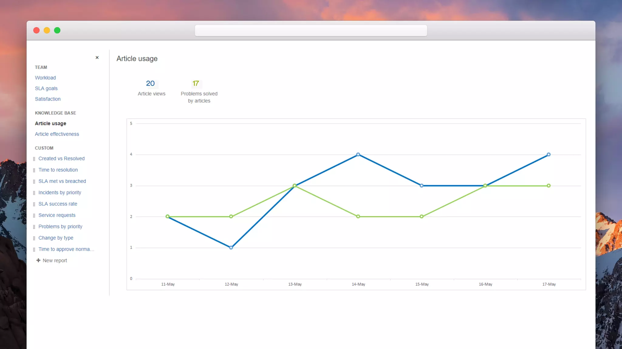Click drag handle beside SLA success rate
This screenshot has width=622, height=349.
(34, 204)
